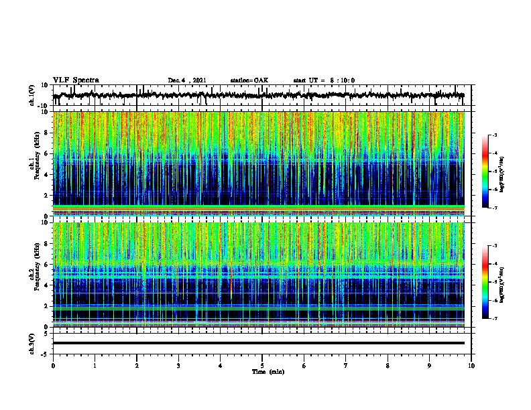Click time axis tick label "7"

(346, 366)
